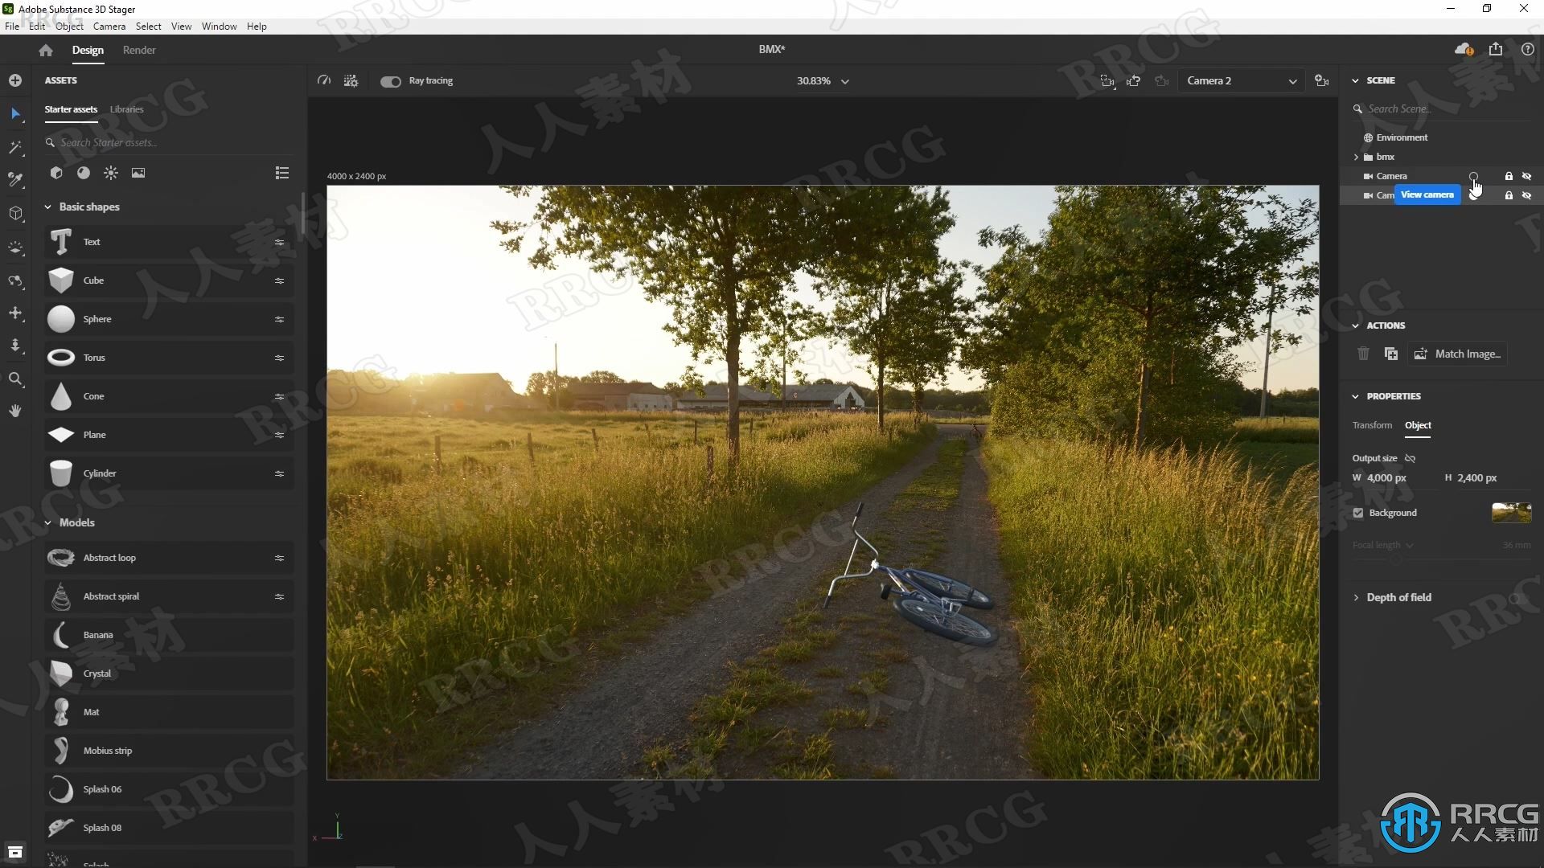
Task: Click the zoom level percentage field
Action: click(811, 80)
